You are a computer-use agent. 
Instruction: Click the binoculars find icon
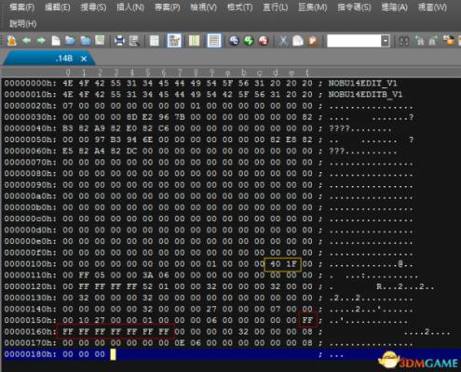(x=403, y=41)
